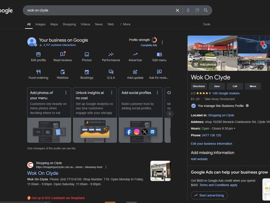Viewport: 270px width, 203px height.
Task: Show next suggestion cards with arrow
Action: pos(170,114)
